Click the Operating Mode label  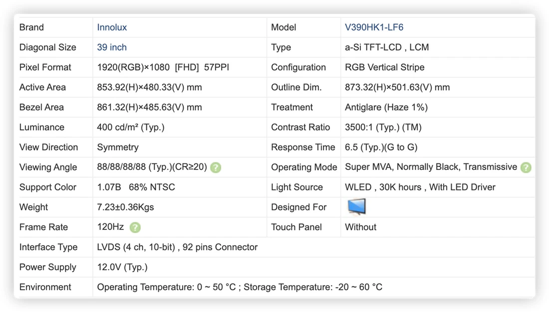point(304,167)
